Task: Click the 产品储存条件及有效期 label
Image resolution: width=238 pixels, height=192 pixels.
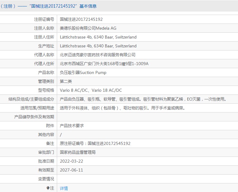Action: point(34,117)
